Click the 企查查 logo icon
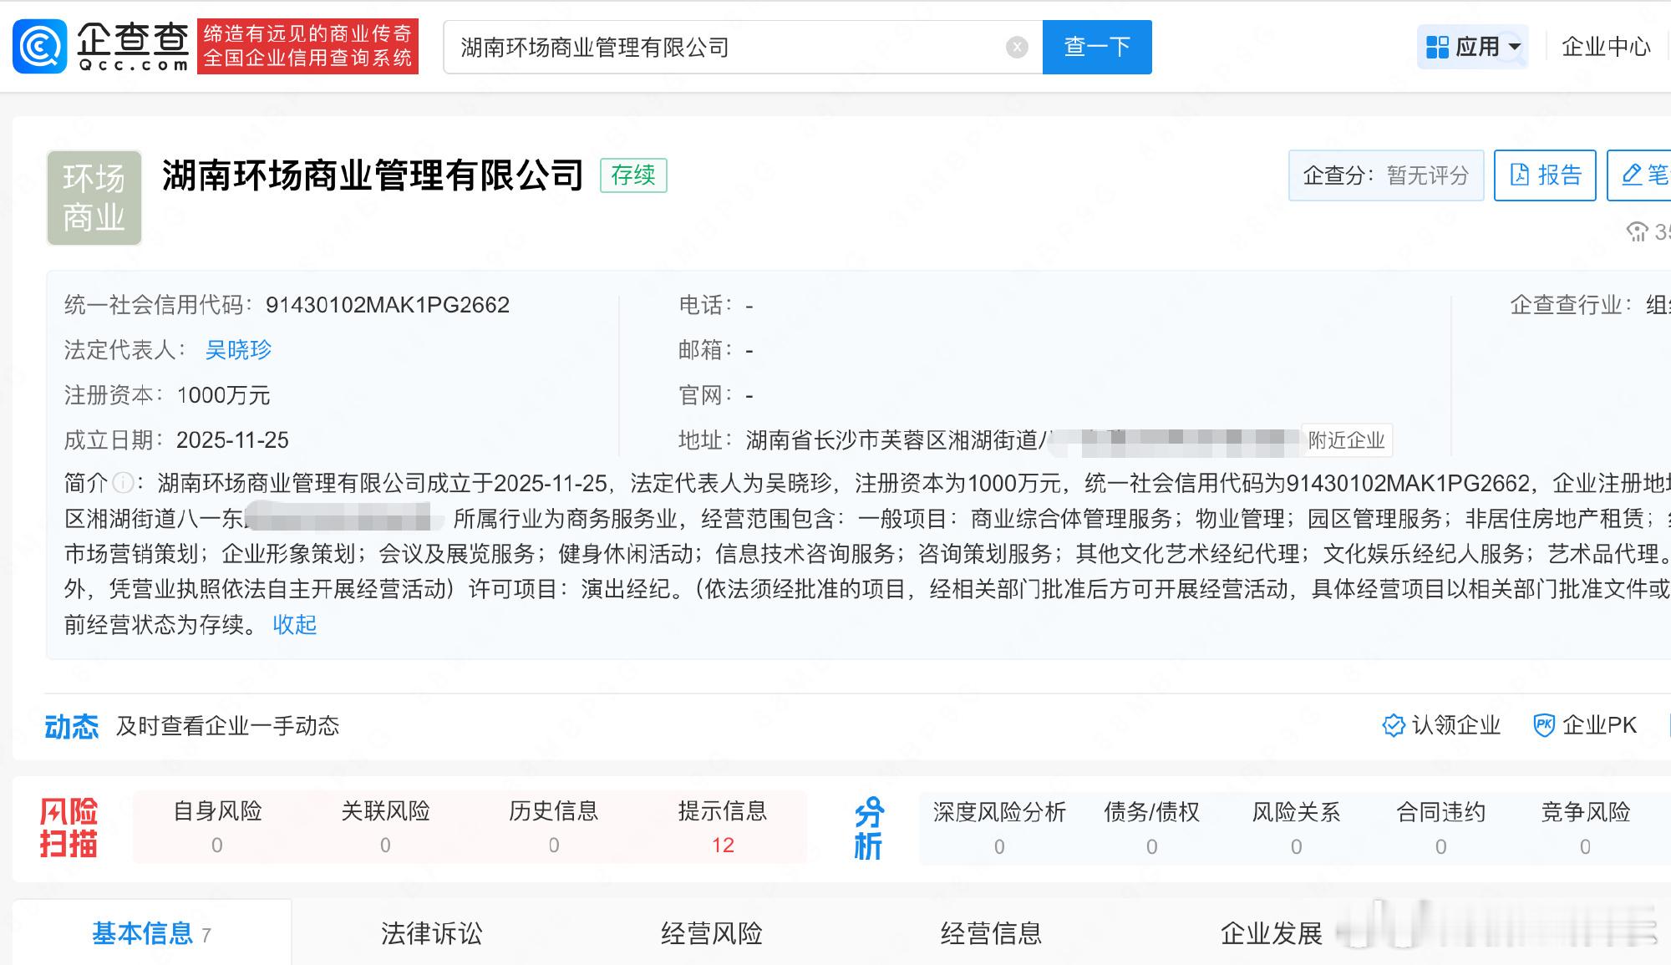The image size is (1671, 965). [x=39, y=46]
